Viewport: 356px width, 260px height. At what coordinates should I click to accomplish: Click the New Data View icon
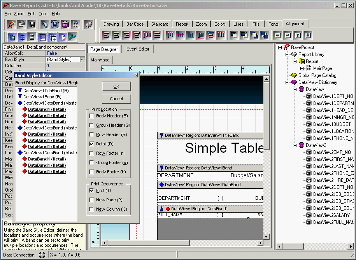(65, 24)
